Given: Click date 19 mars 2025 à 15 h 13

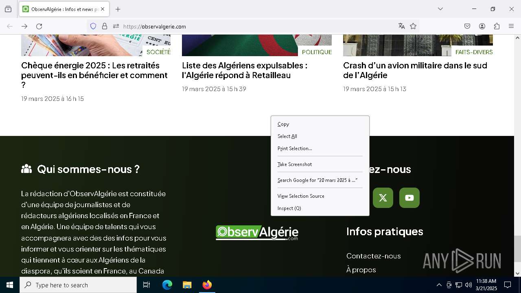Looking at the screenshot, I should click(x=374, y=89).
